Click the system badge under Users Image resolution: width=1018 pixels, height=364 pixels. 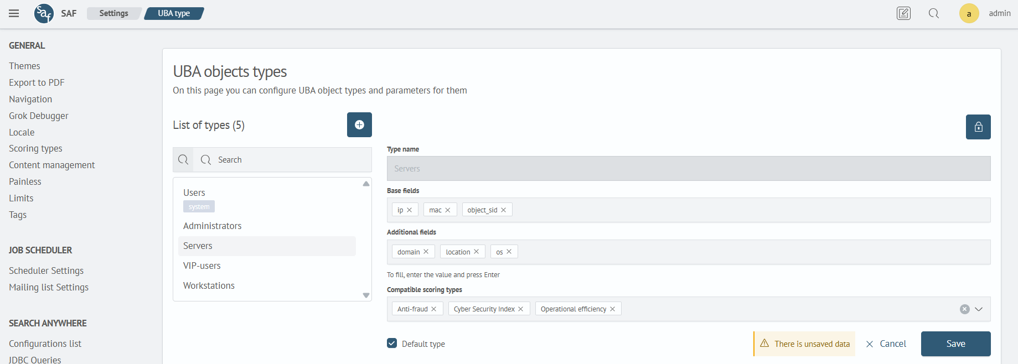tap(199, 207)
